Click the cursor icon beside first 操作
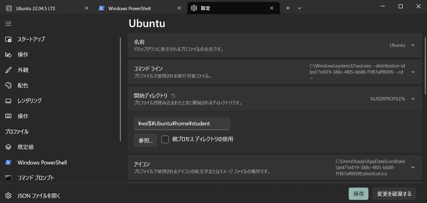 [x=8, y=55]
